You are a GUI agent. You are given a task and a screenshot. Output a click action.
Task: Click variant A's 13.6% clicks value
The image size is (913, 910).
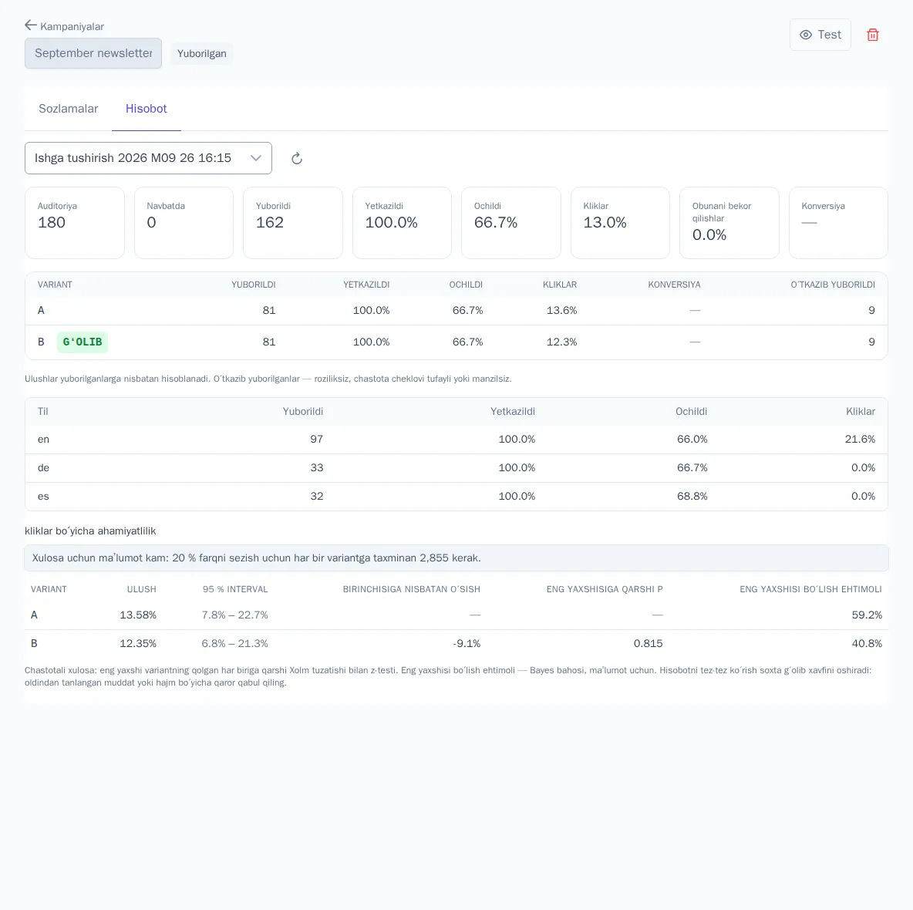click(561, 310)
